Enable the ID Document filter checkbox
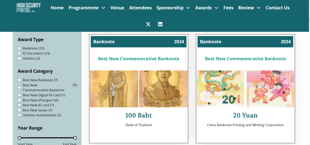 click(20, 53)
